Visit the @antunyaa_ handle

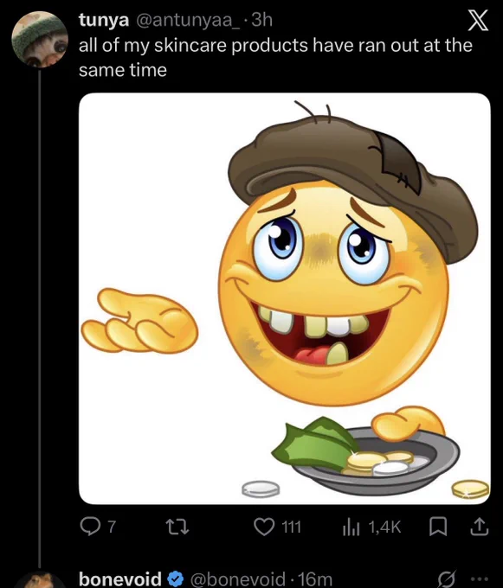(186, 20)
